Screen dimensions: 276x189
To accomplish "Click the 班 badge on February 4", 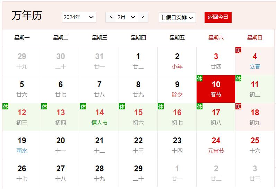I will click(x=239, y=51).
